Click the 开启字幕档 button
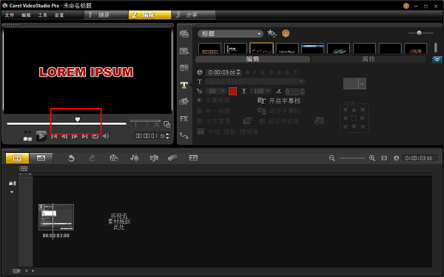The width and height of the screenshot is (444, 277). point(279,101)
